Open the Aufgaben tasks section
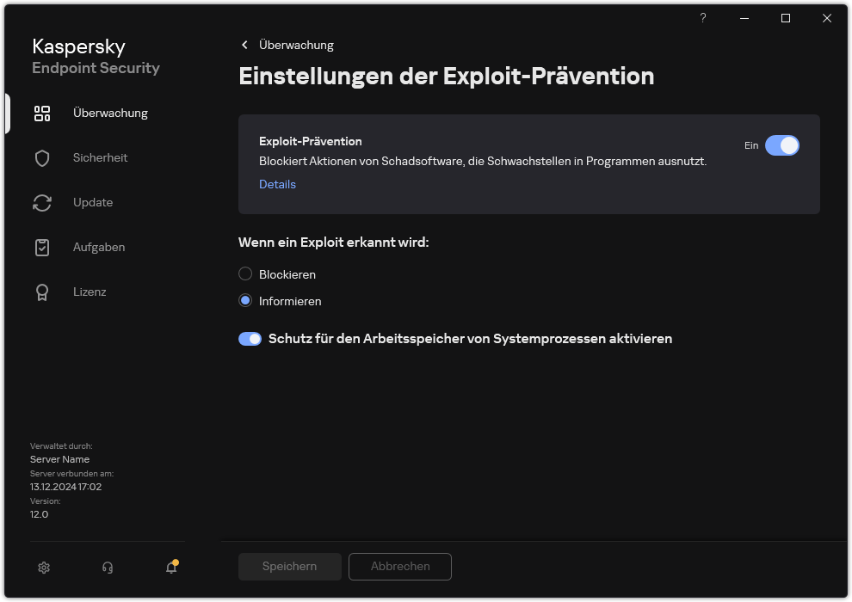 click(98, 247)
